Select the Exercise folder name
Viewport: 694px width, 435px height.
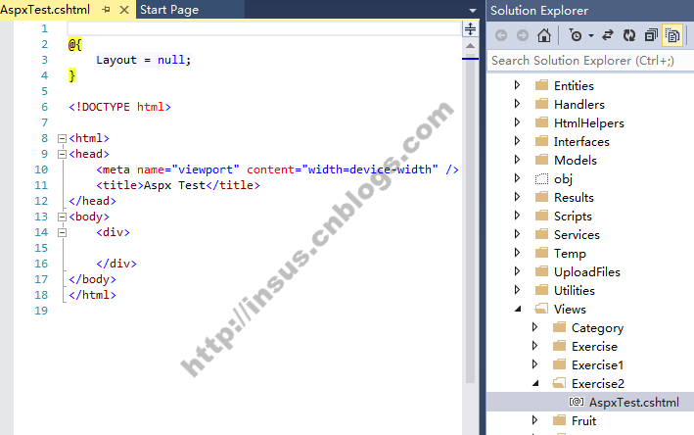pos(594,347)
